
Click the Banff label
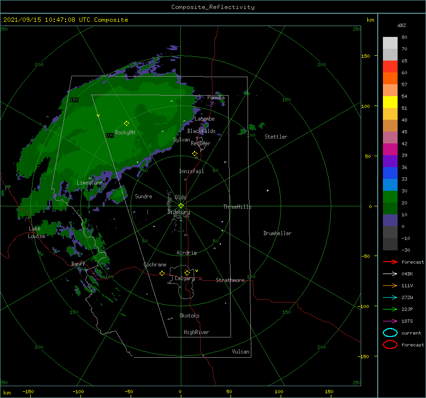[x=78, y=264]
